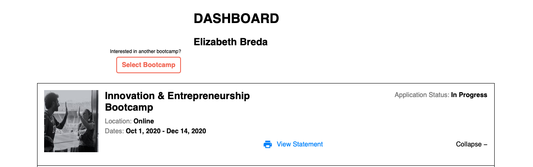The width and height of the screenshot is (533, 167).
Task: Open the bootcamp high-five thumbnail image
Action: click(x=71, y=121)
